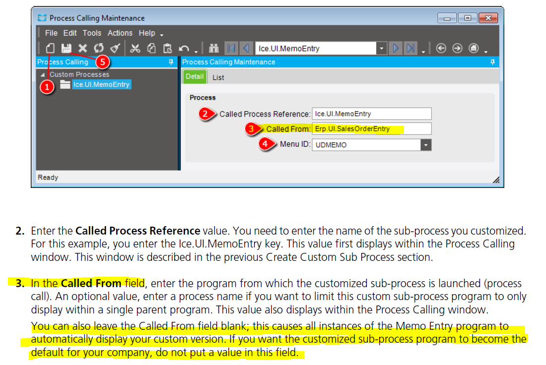Switch to the List tab

coord(218,77)
